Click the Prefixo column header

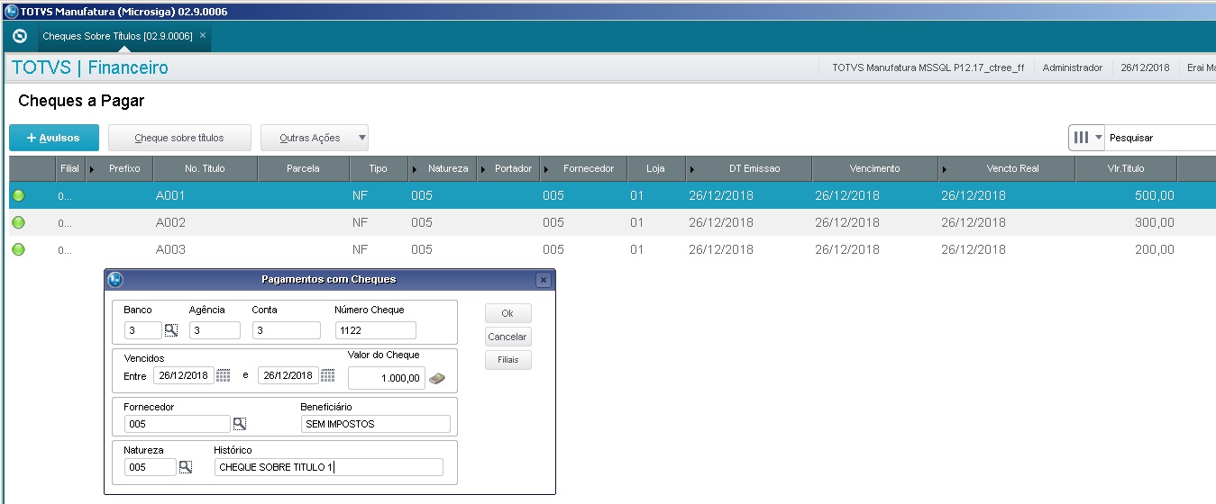119,168
